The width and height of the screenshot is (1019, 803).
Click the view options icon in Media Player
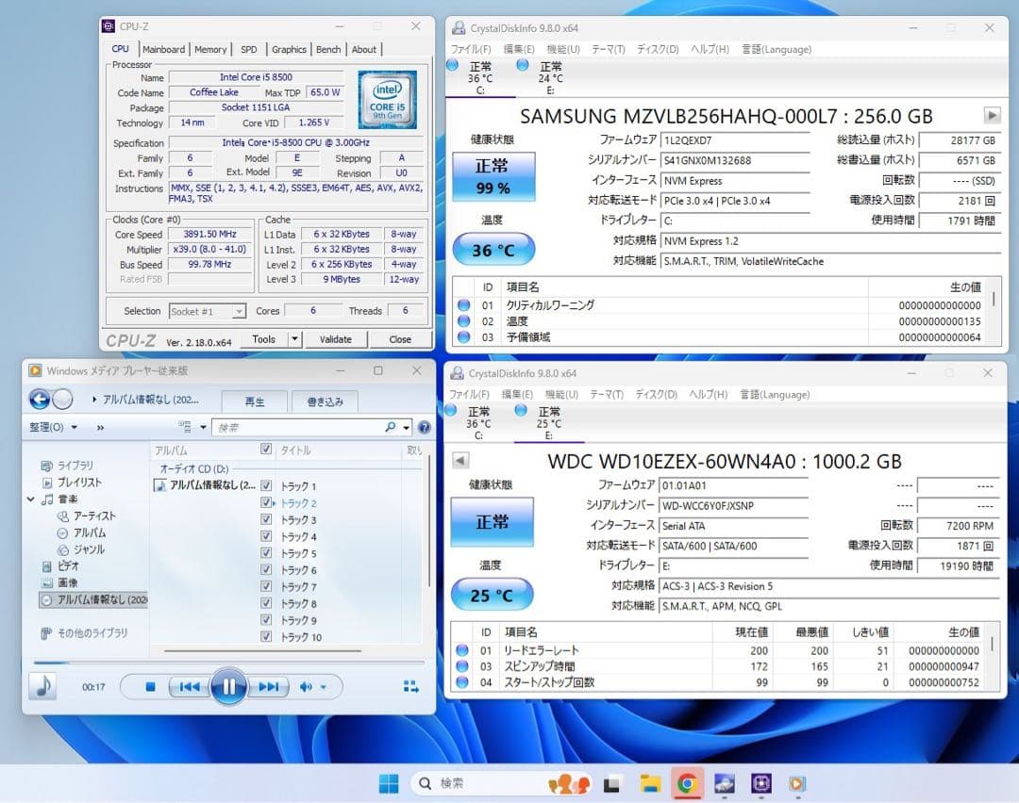(185, 427)
